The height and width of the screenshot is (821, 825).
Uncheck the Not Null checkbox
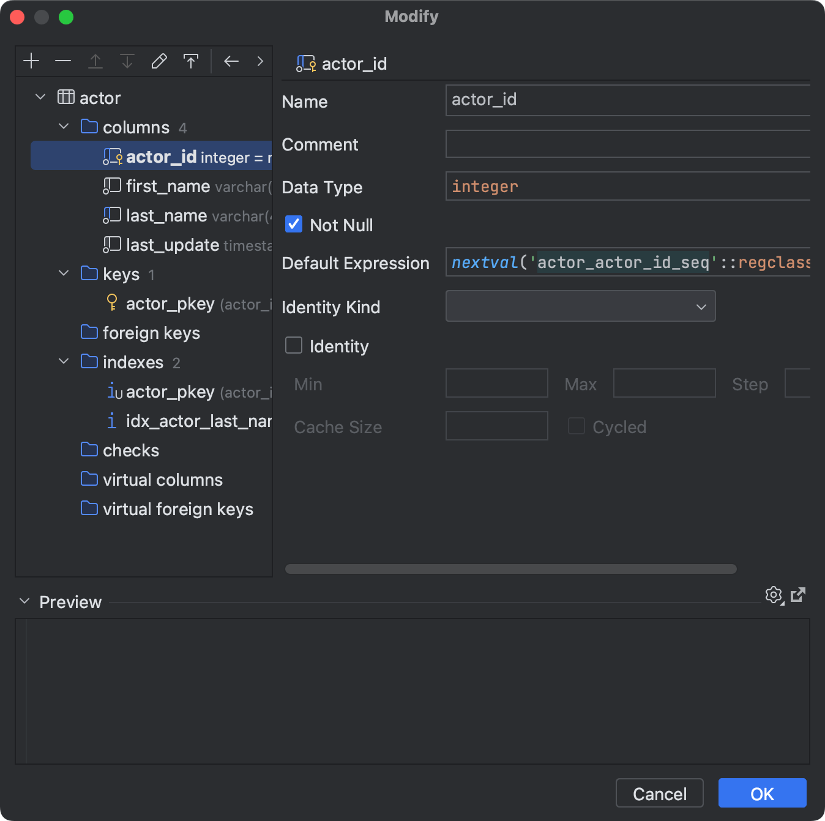point(293,224)
